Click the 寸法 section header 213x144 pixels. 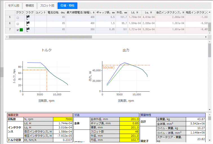(x=106, y=115)
